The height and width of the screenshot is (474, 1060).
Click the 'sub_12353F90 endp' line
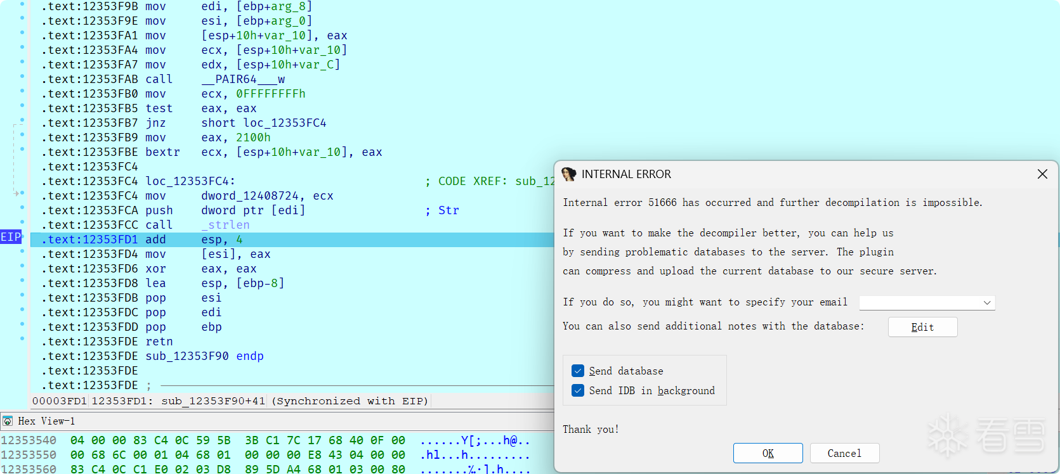click(152, 356)
